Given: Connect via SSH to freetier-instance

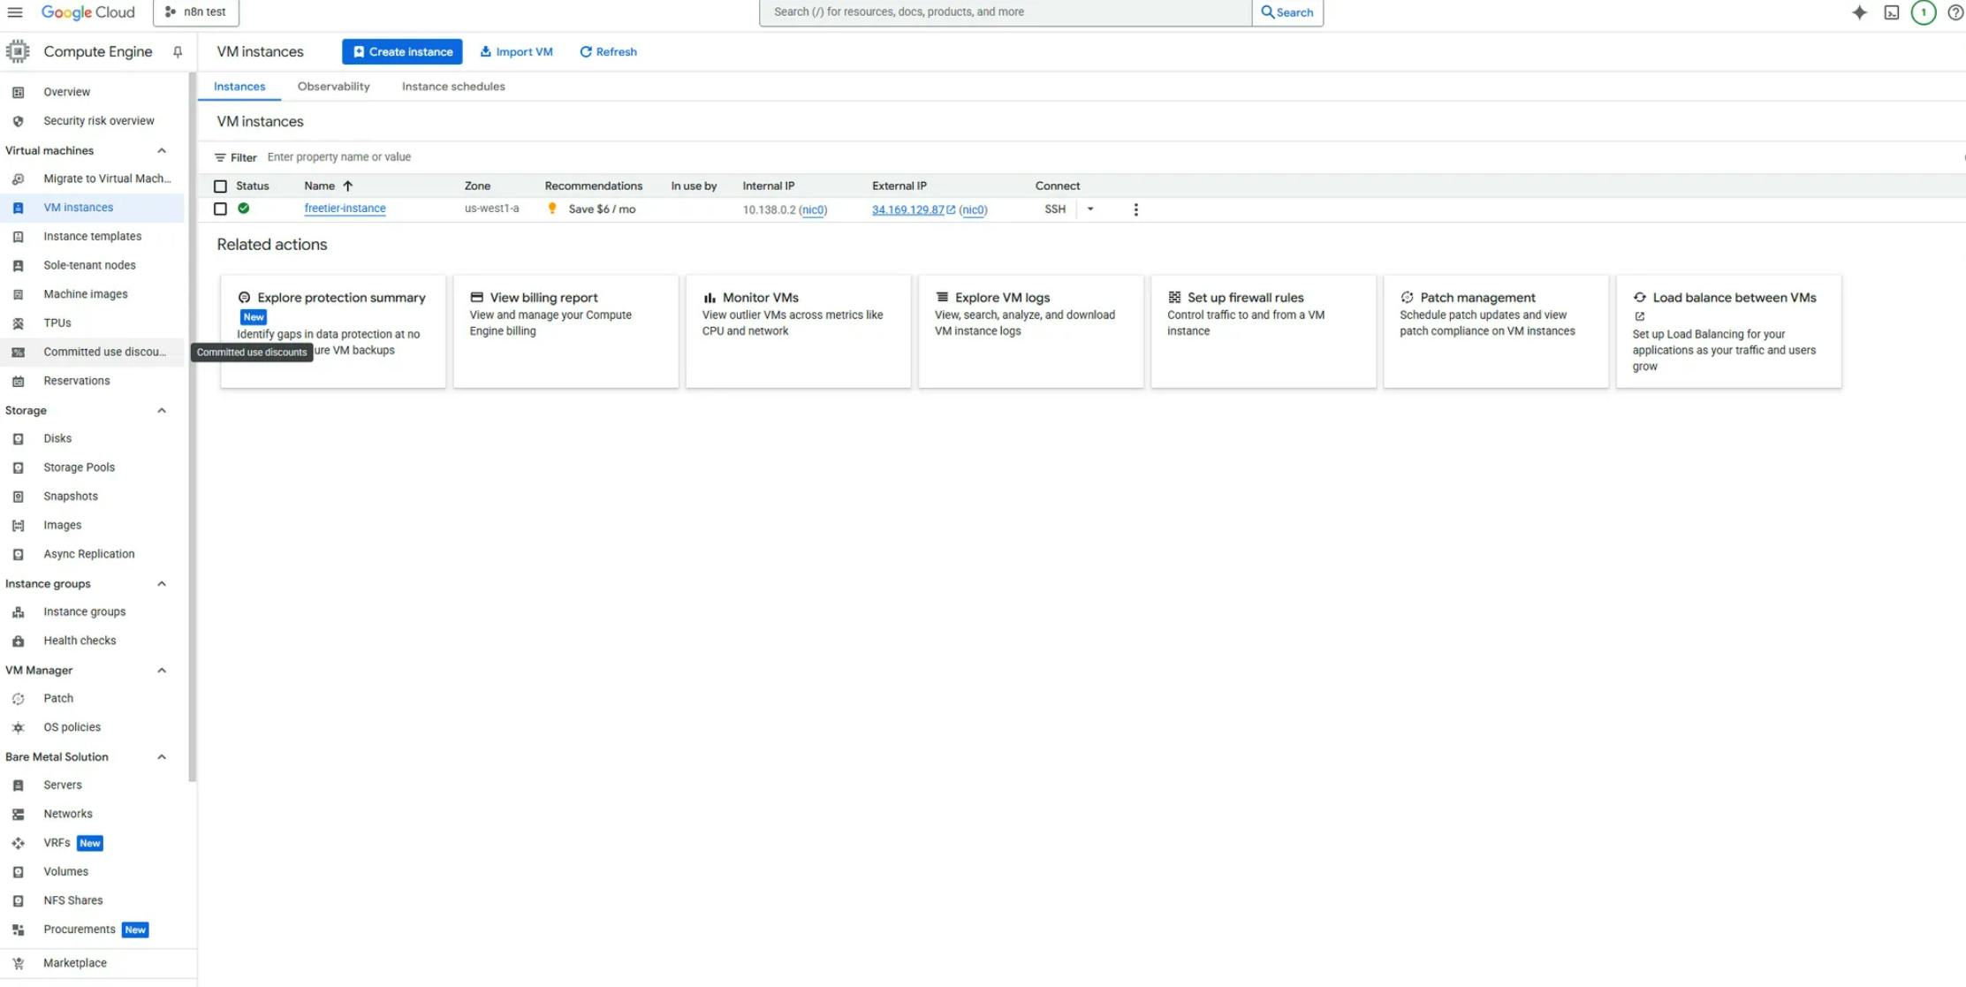Looking at the screenshot, I should (x=1055, y=209).
